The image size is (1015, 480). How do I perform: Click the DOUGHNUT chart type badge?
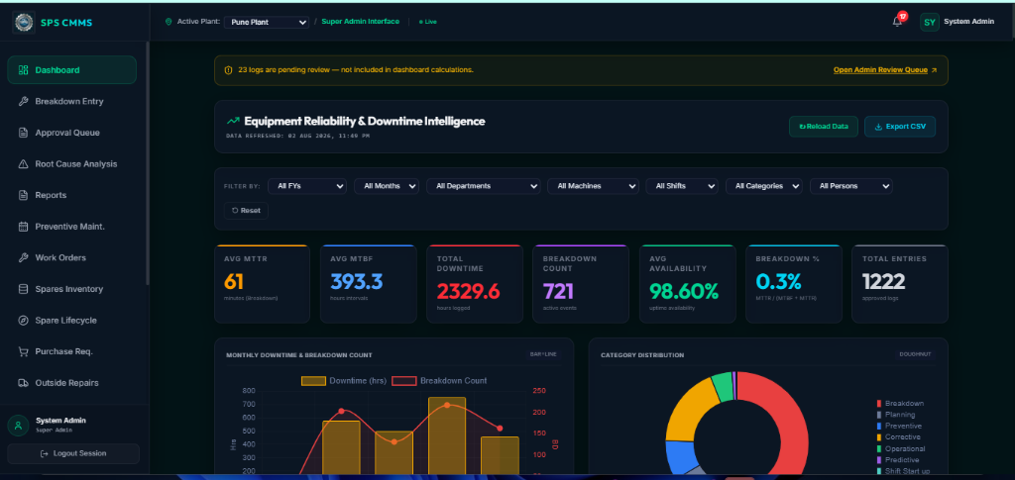(x=917, y=354)
